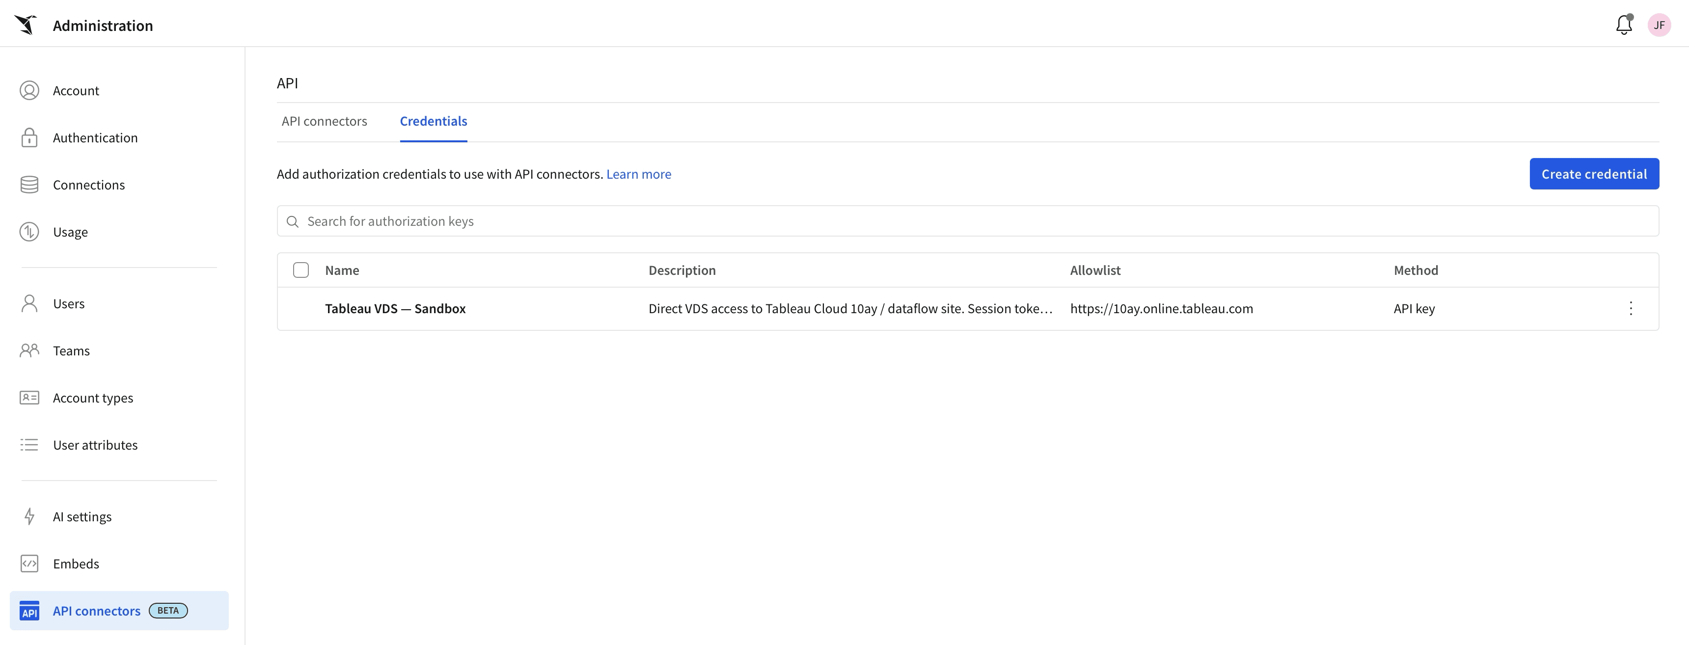Screen dimensions: 1689x645
Task: Click the Account types card icon
Action: coord(29,398)
